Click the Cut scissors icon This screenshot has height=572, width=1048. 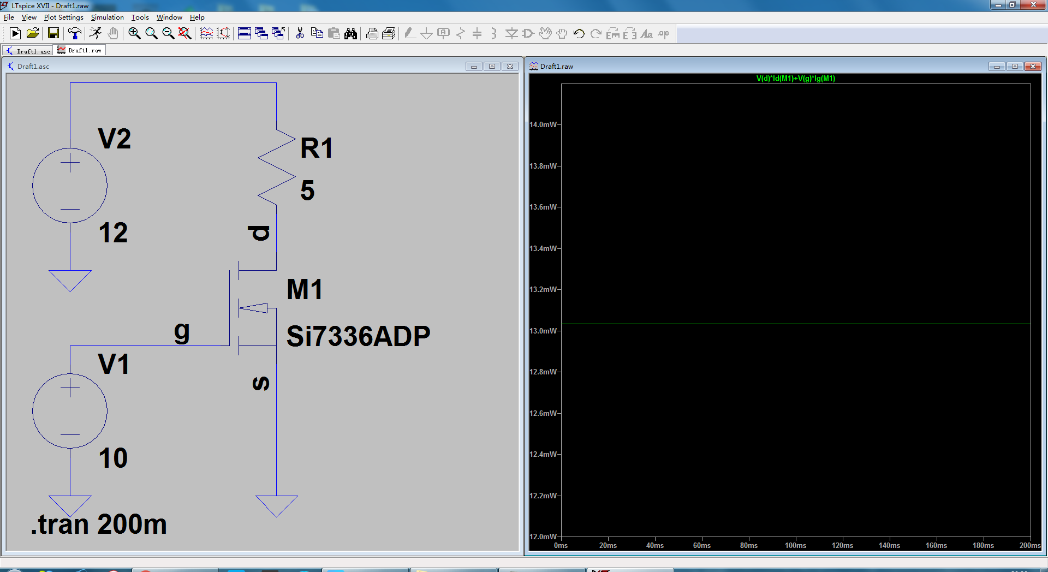point(300,34)
